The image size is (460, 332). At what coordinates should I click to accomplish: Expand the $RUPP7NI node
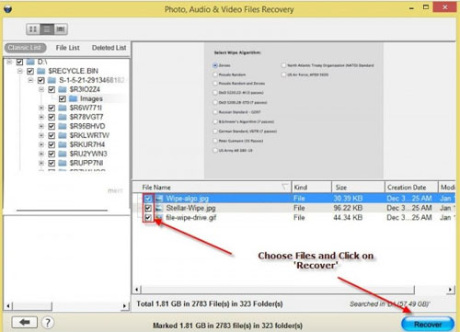coord(41,163)
